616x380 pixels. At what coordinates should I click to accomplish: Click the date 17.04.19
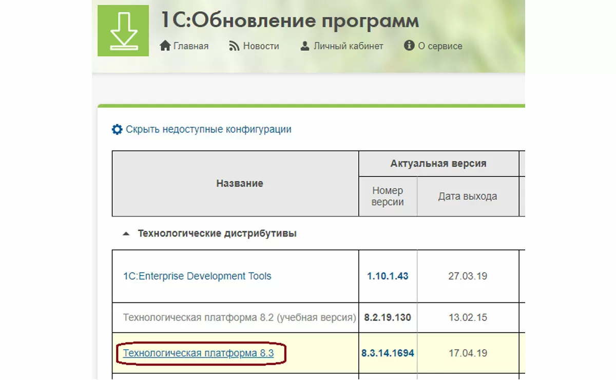click(x=467, y=353)
